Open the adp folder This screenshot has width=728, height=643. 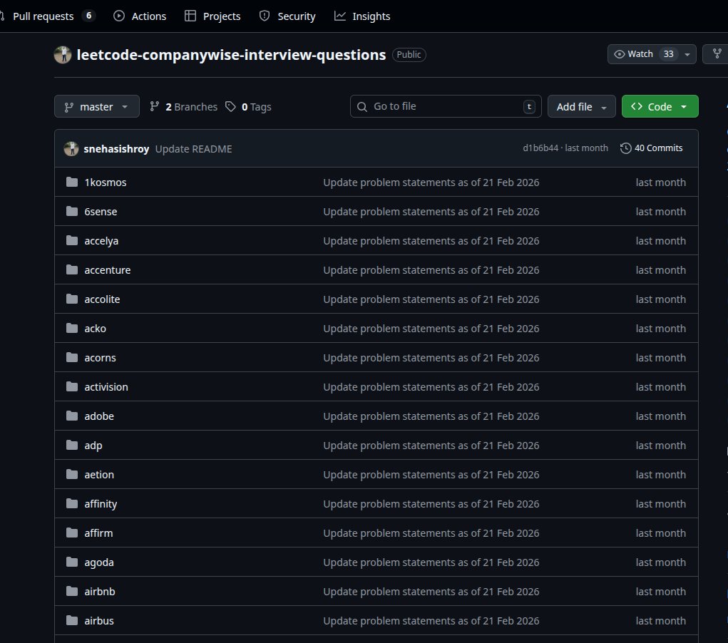point(93,446)
